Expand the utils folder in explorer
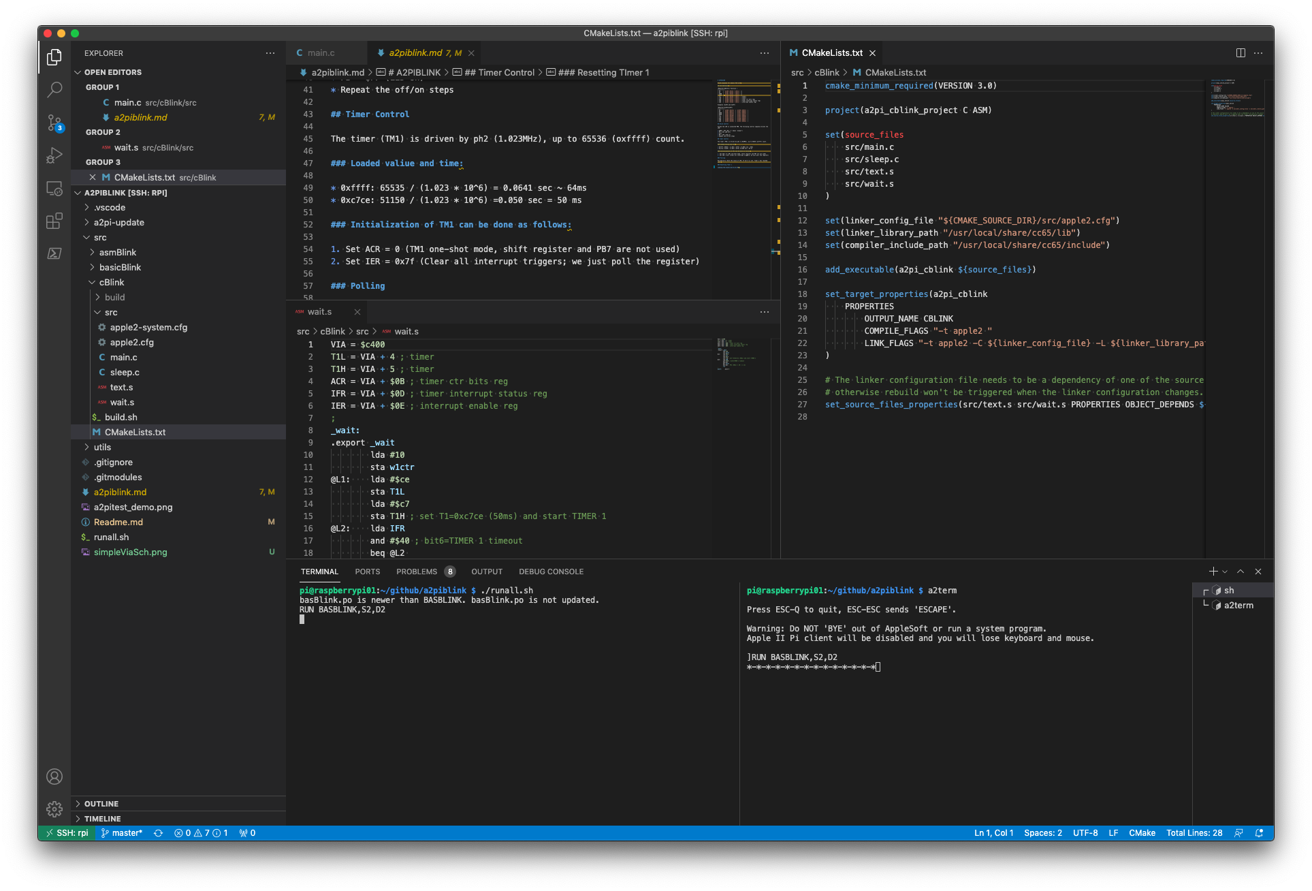The image size is (1312, 891). 102,448
